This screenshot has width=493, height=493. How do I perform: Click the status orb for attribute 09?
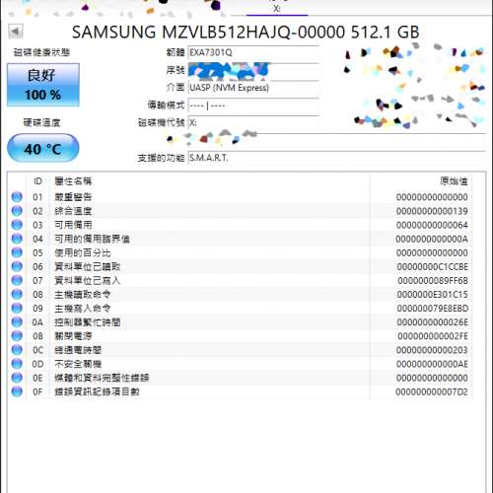[17, 308]
